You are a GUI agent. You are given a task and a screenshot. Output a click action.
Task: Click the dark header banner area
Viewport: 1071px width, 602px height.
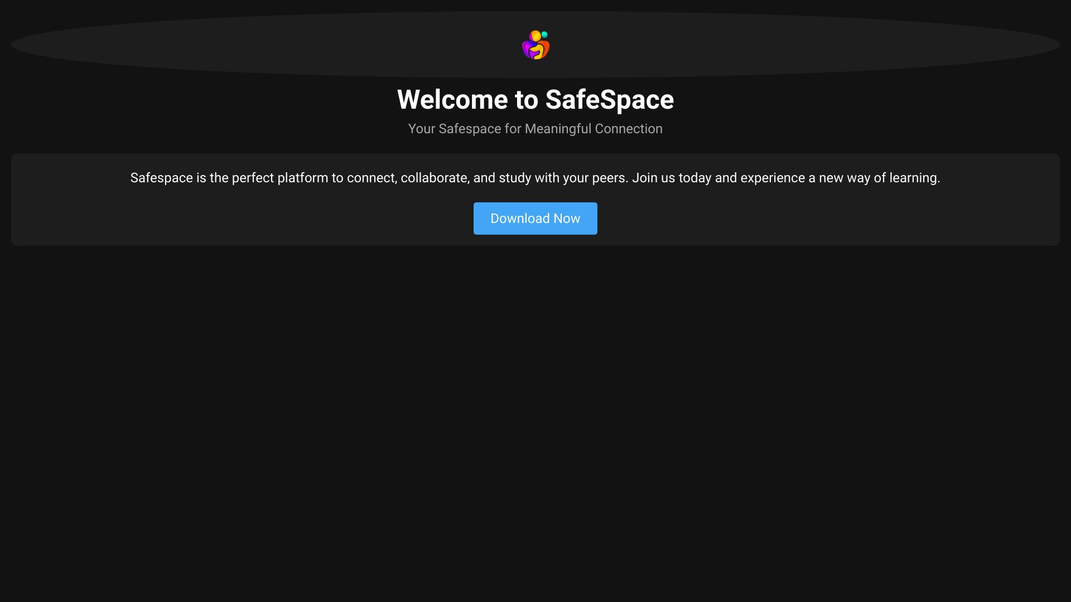click(x=223, y=45)
